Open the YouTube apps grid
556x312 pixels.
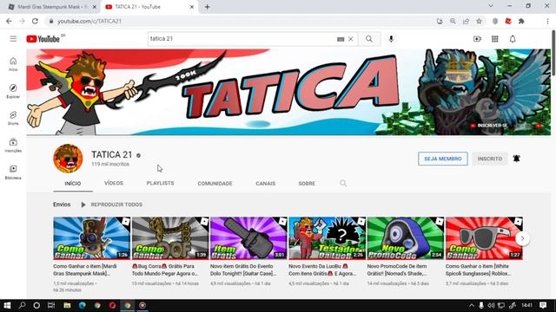click(495, 39)
